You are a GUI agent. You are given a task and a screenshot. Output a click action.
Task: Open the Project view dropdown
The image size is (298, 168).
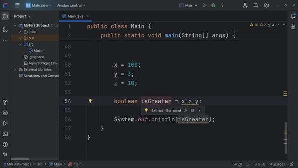coord(22,16)
